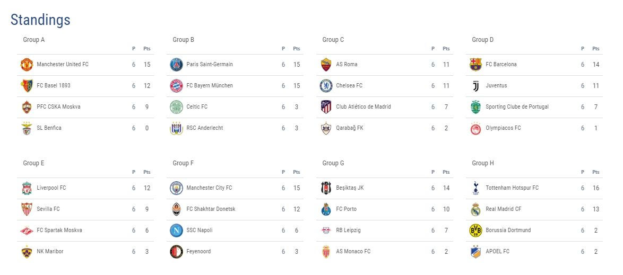Click the Manchester United FC crest icon
This screenshot has height=275, width=623.
27,65
